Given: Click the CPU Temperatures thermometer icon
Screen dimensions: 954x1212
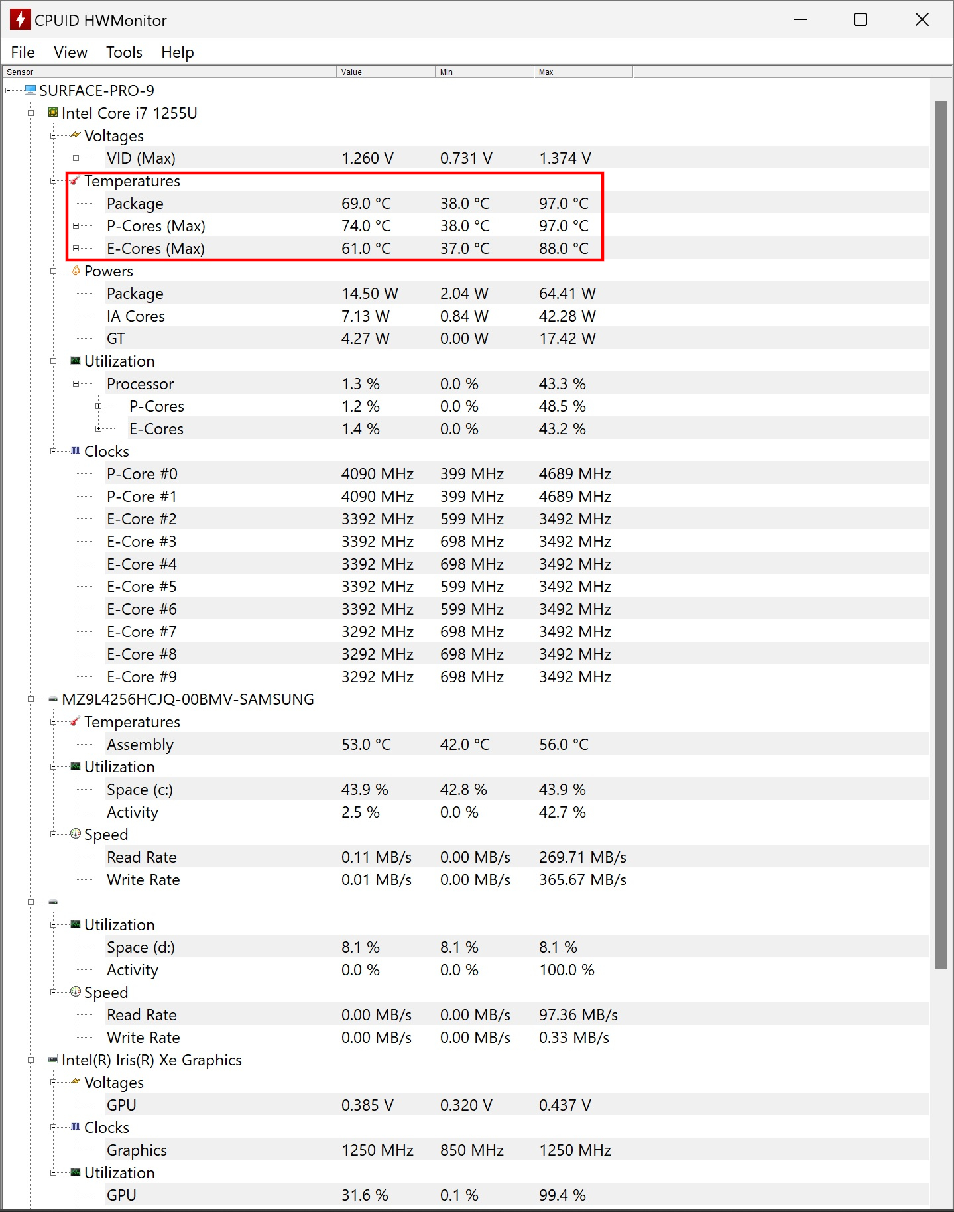Looking at the screenshot, I should click(x=76, y=180).
